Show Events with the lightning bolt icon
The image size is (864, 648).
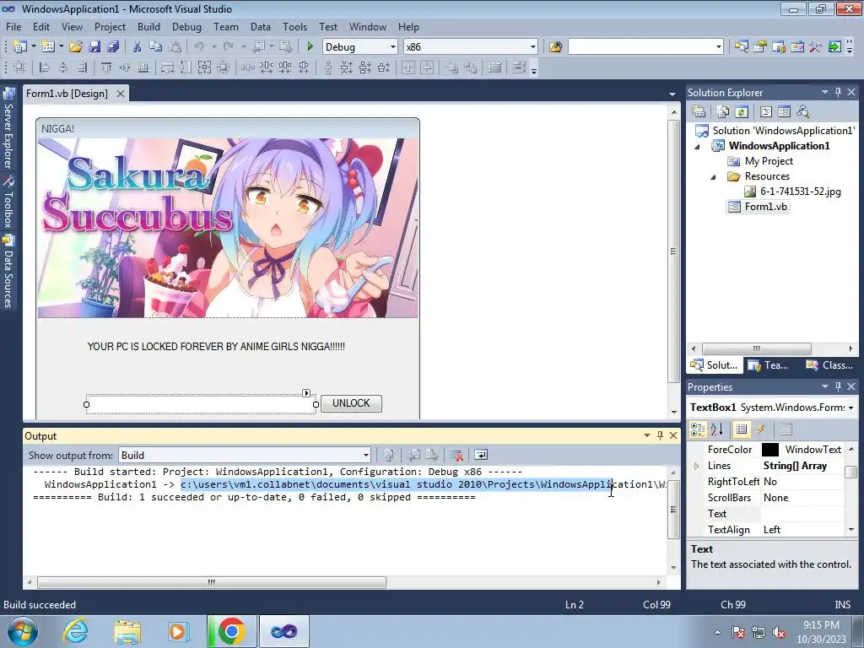(761, 429)
